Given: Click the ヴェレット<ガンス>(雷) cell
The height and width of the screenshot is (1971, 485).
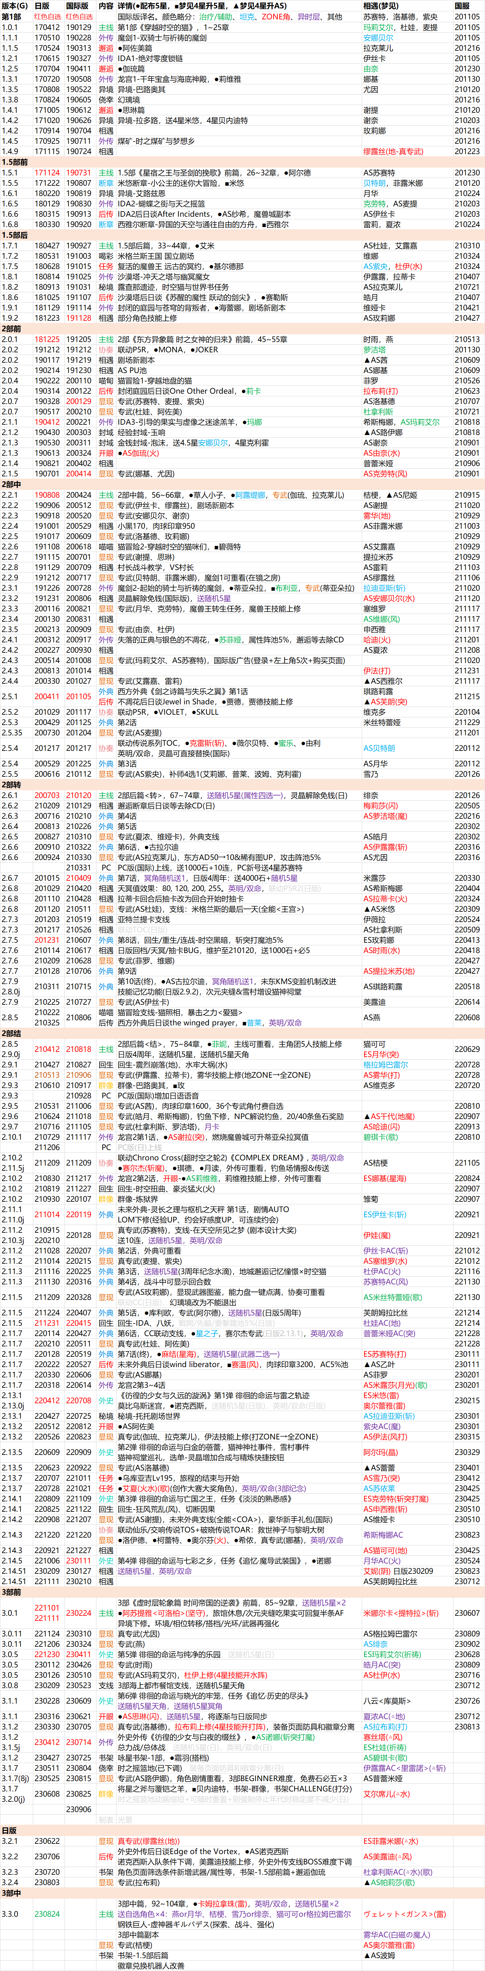Looking at the screenshot, I should pos(404,1914).
